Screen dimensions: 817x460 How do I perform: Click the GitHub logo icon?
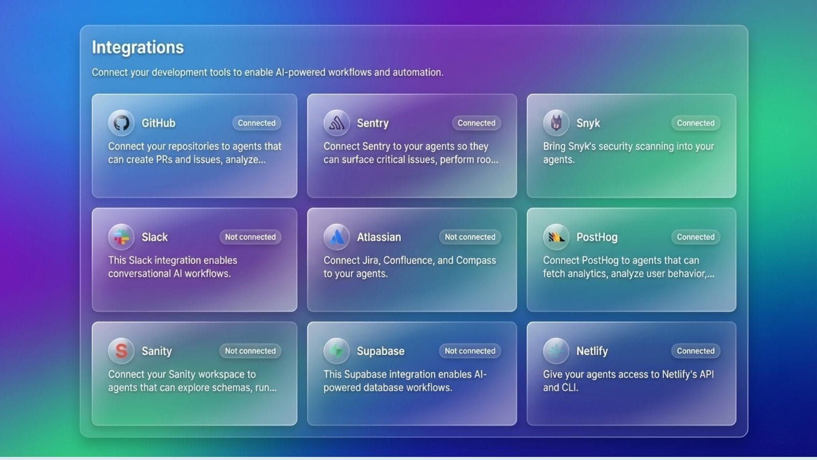[x=121, y=123]
